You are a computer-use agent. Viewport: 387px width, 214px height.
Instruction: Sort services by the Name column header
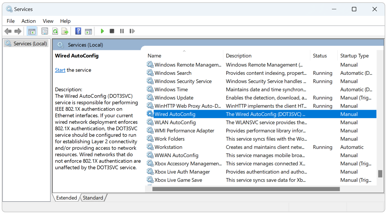[154, 56]
